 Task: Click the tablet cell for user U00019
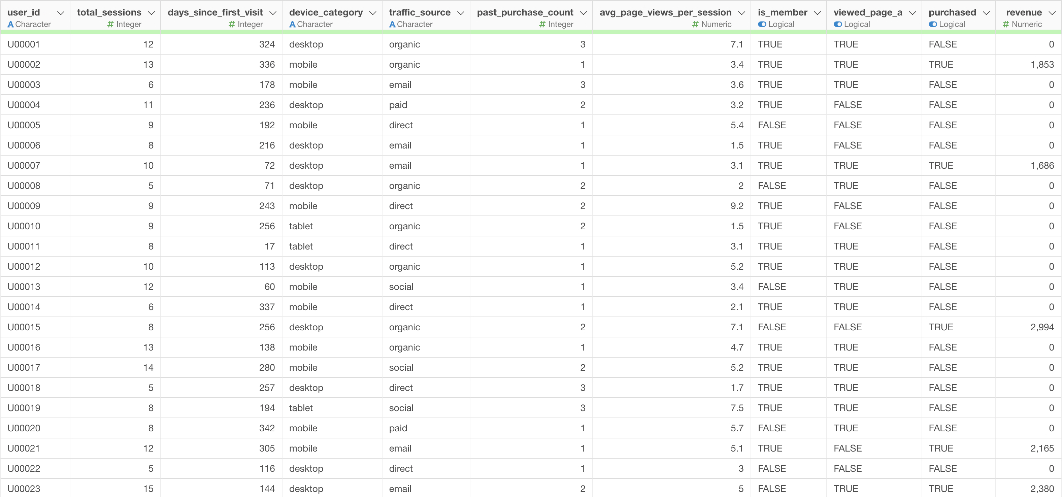pos(301,408)
